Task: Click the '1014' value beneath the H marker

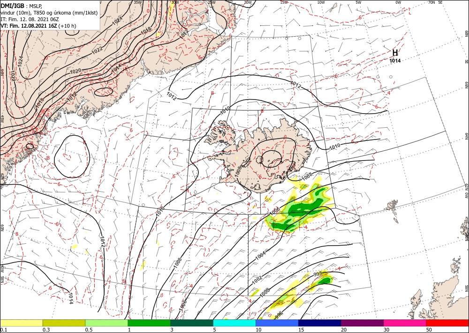Action: (395, 61)
